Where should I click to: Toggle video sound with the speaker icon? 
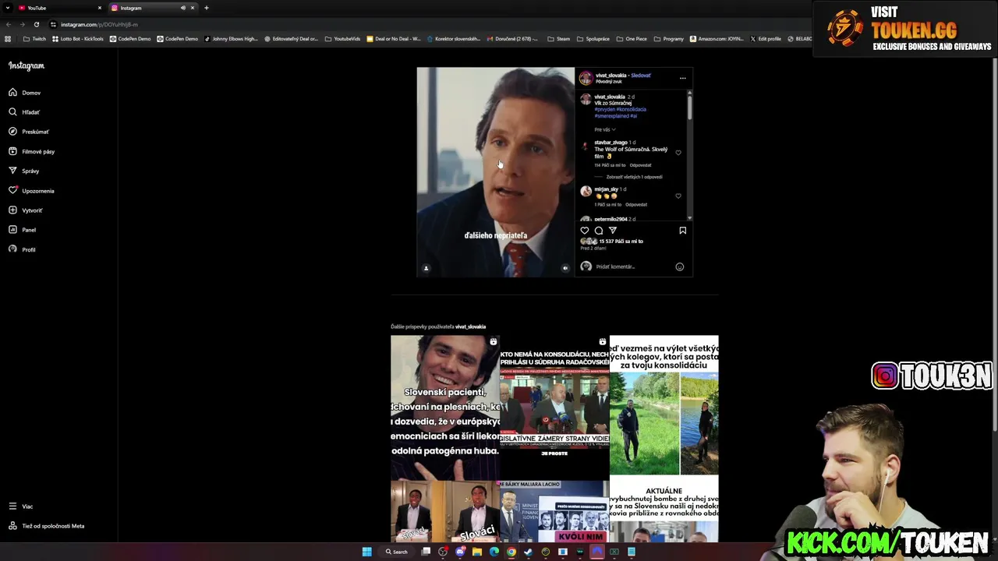pyautogui.click(x=566, y=268)
